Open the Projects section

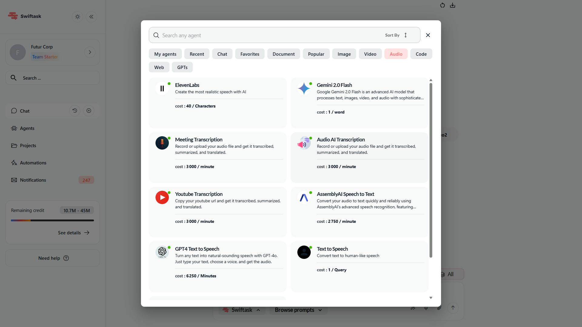(28, 145)
